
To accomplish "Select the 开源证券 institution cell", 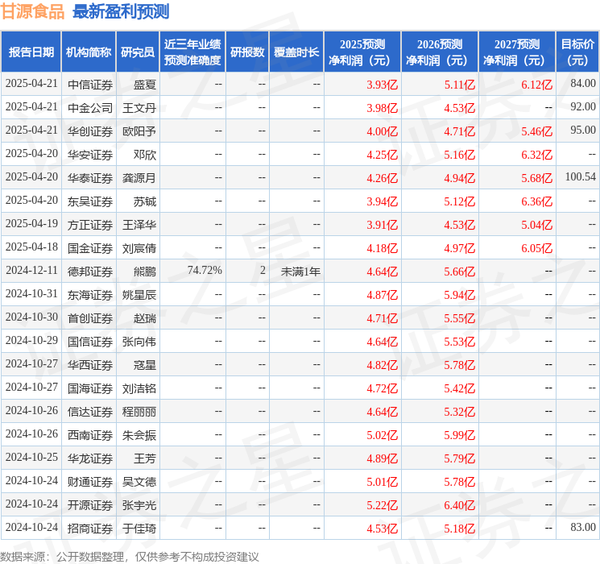I will [90, 505].
